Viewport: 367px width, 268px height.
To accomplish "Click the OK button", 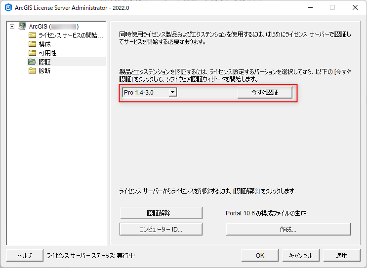I will point(260,255).
